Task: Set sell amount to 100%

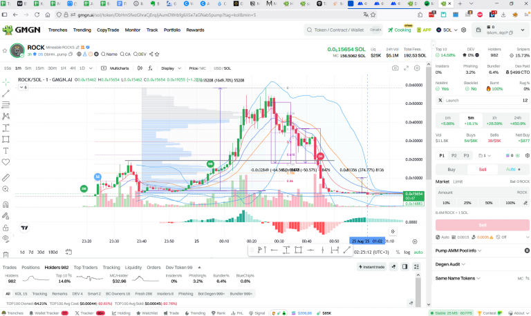Action: [510, 203]
